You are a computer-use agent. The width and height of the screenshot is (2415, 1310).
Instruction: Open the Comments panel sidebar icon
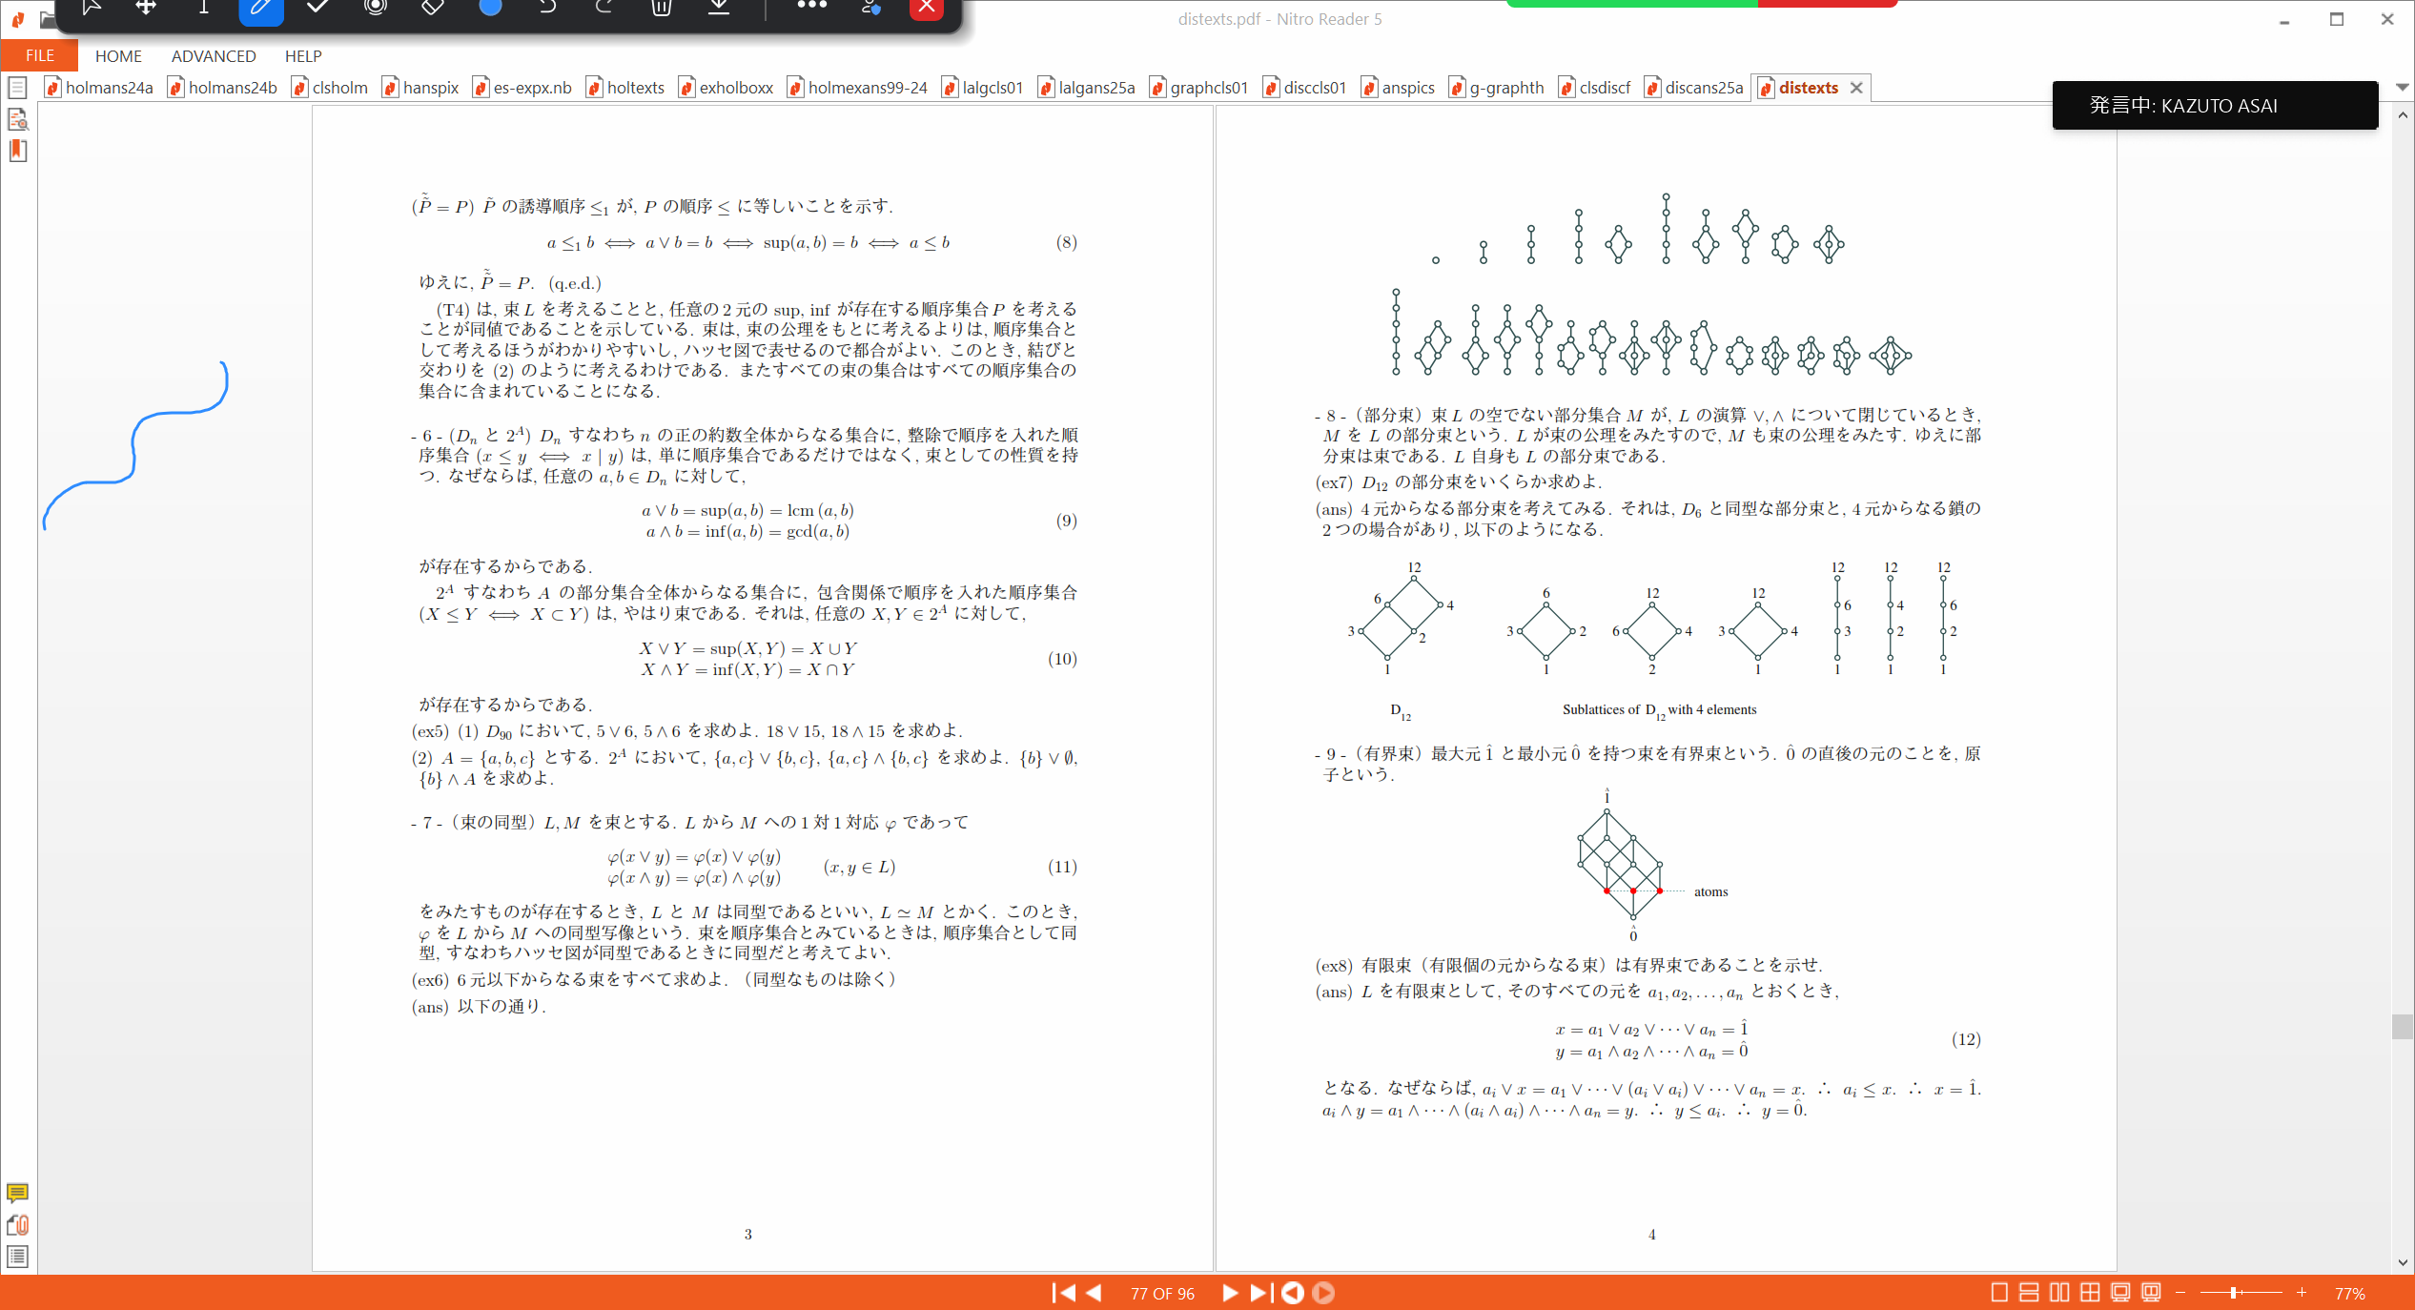click(17, 1193)
